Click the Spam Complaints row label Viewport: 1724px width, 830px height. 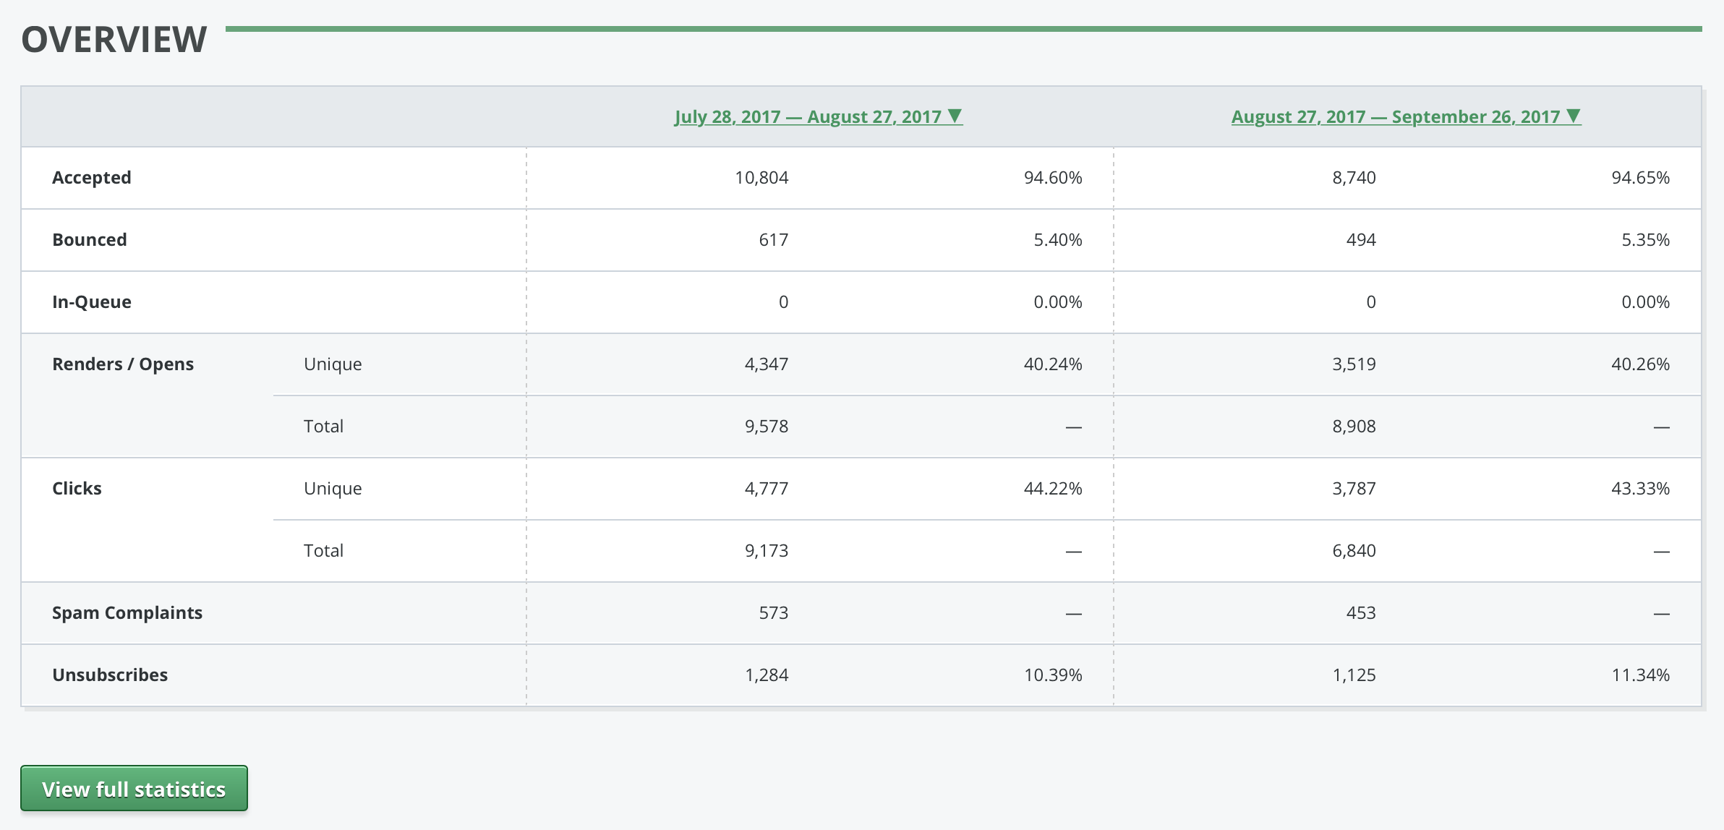tap(127, 613)
